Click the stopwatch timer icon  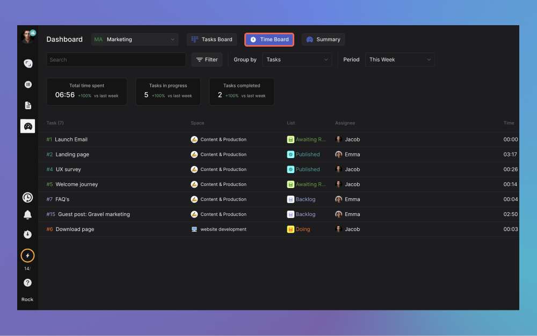click(27, 234)
